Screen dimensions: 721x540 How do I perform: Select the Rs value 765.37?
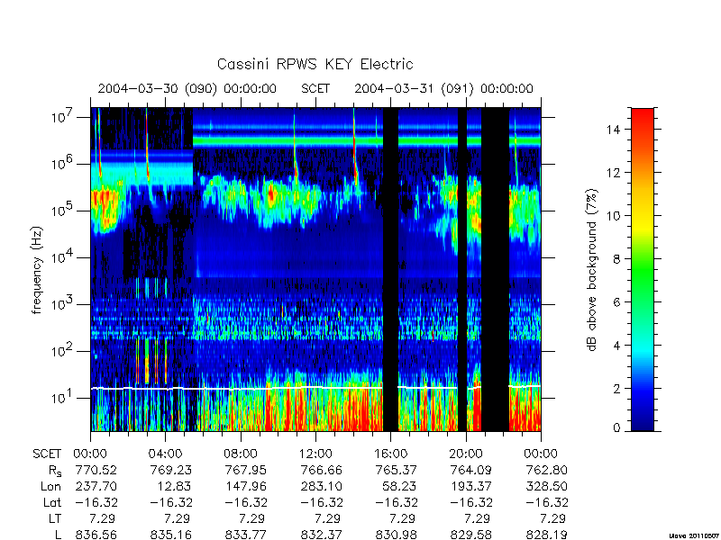pyautogui.click(x=396, y=470)
